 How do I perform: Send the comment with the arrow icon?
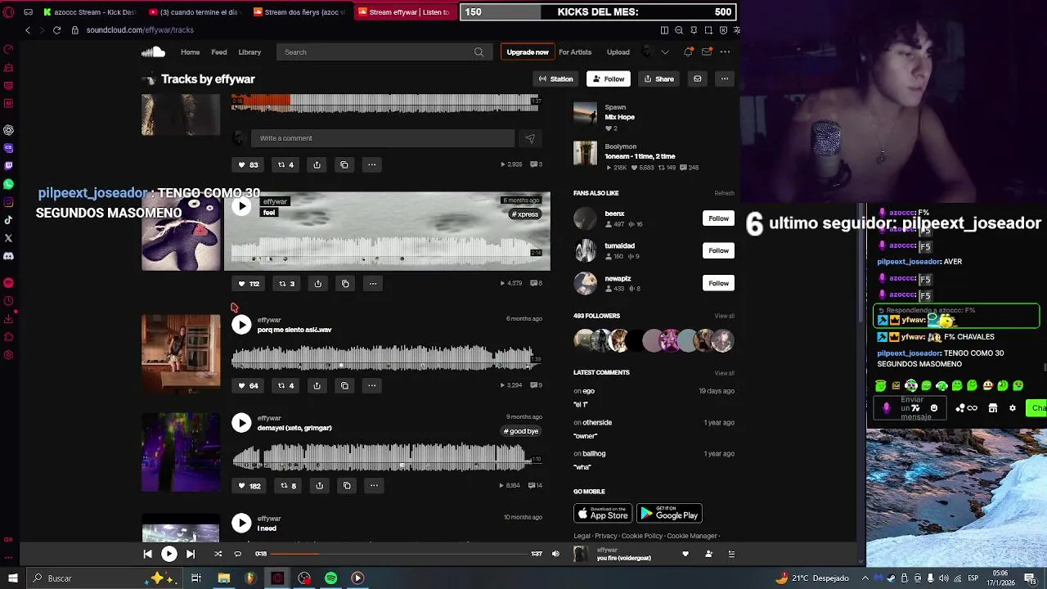tap(530, 138)
